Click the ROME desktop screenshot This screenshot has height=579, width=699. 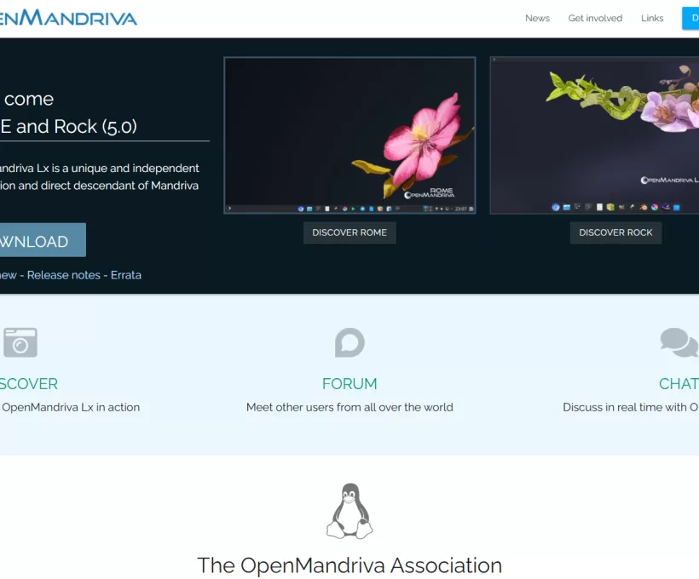click(349, 135)
